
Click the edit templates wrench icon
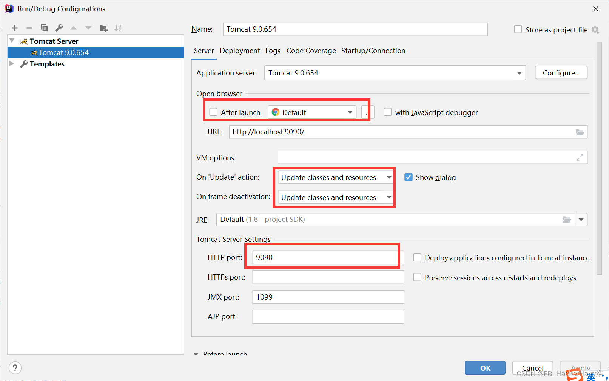59,28
